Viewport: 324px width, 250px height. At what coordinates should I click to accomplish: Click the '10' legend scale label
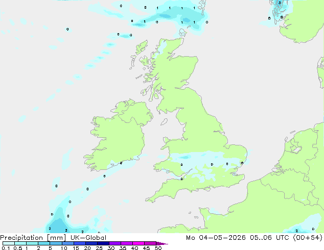[64, 248]
